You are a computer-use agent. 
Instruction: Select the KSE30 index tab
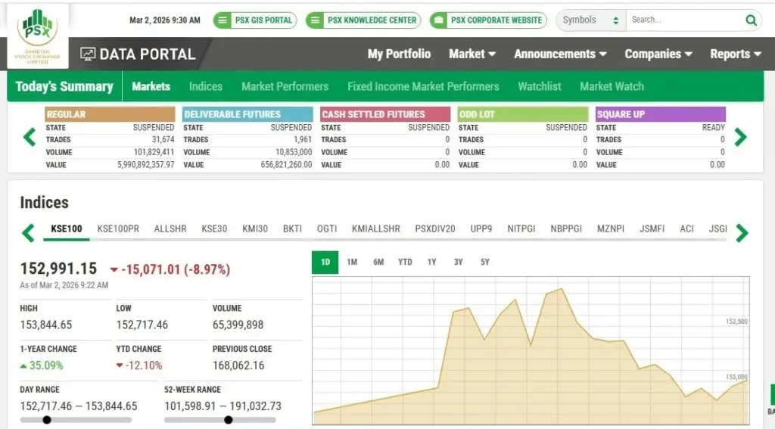(x=214, y=228)
